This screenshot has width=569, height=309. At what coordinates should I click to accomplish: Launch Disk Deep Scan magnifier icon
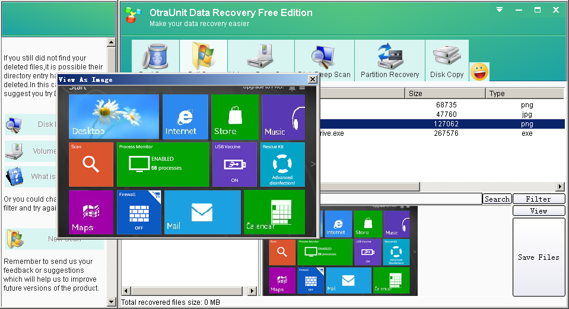323,57
